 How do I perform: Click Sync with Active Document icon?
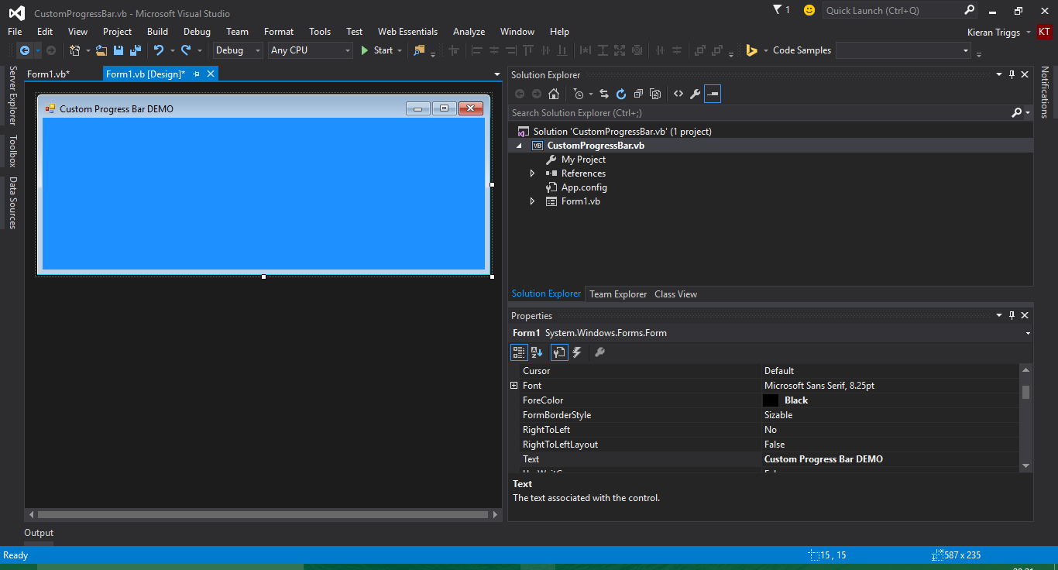pos(604,94)
